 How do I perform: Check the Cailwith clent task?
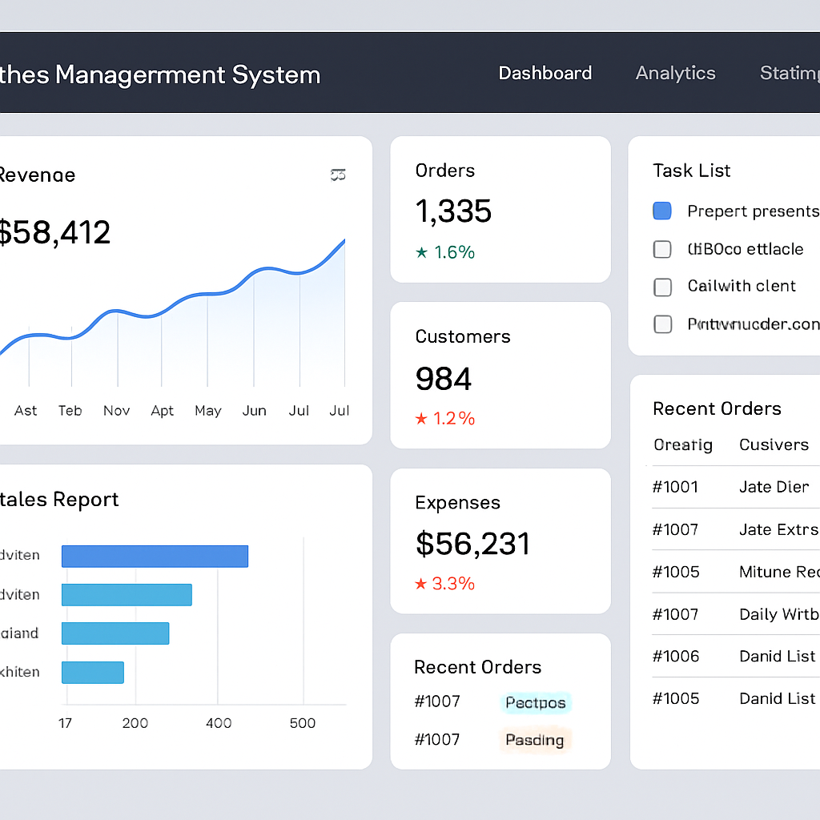coord(662,287)
